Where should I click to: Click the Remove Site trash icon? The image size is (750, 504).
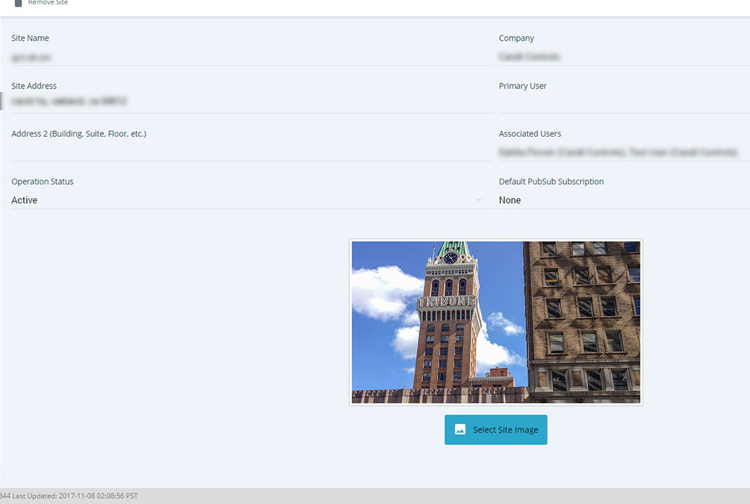click(18, 3)
